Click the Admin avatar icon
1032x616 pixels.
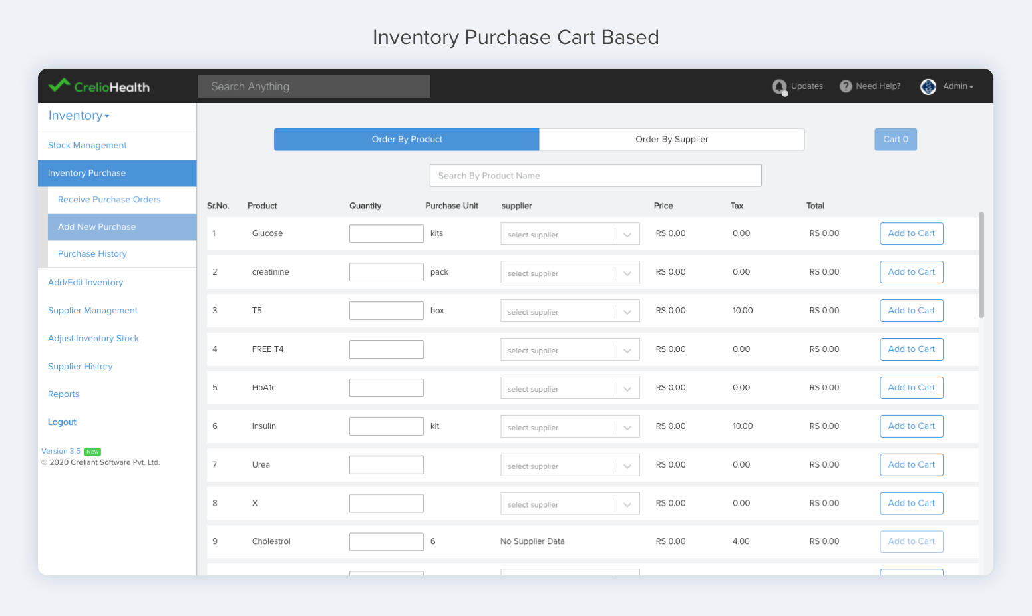tap(928, 86)
